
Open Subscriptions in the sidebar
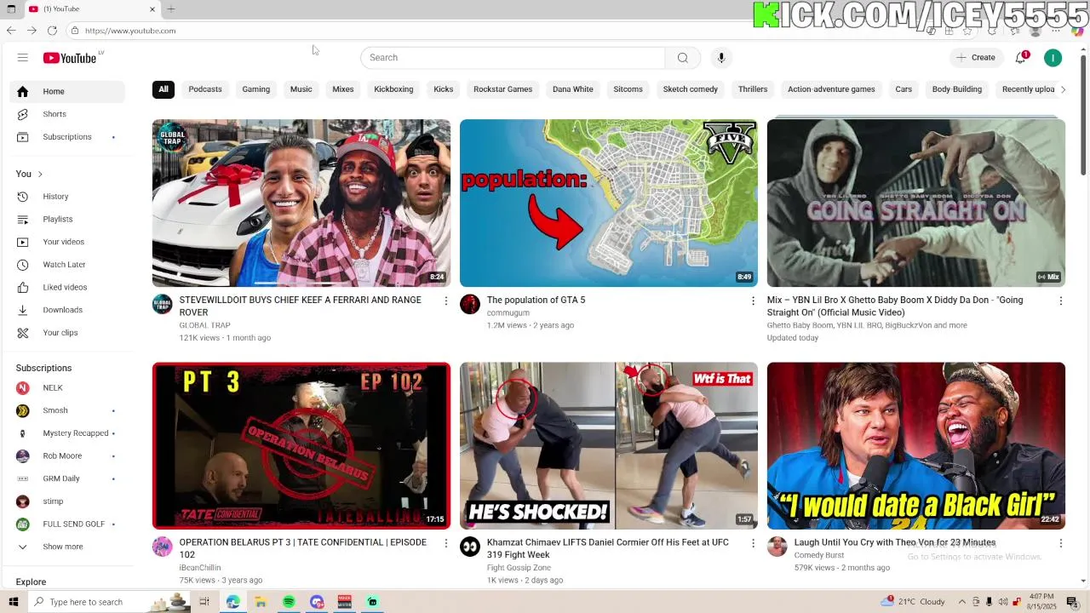[67, 137]
